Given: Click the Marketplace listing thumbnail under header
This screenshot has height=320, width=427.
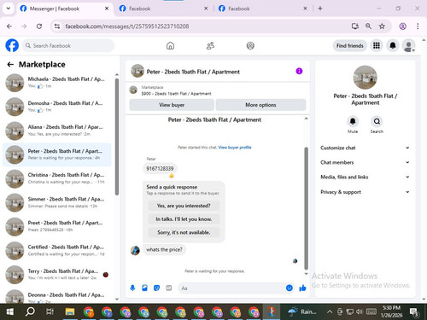Looking at the screenshot, I should point(133,90).
